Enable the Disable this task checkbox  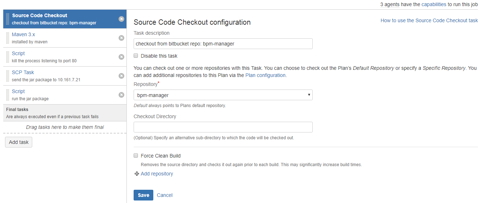[x=136, y=56]
